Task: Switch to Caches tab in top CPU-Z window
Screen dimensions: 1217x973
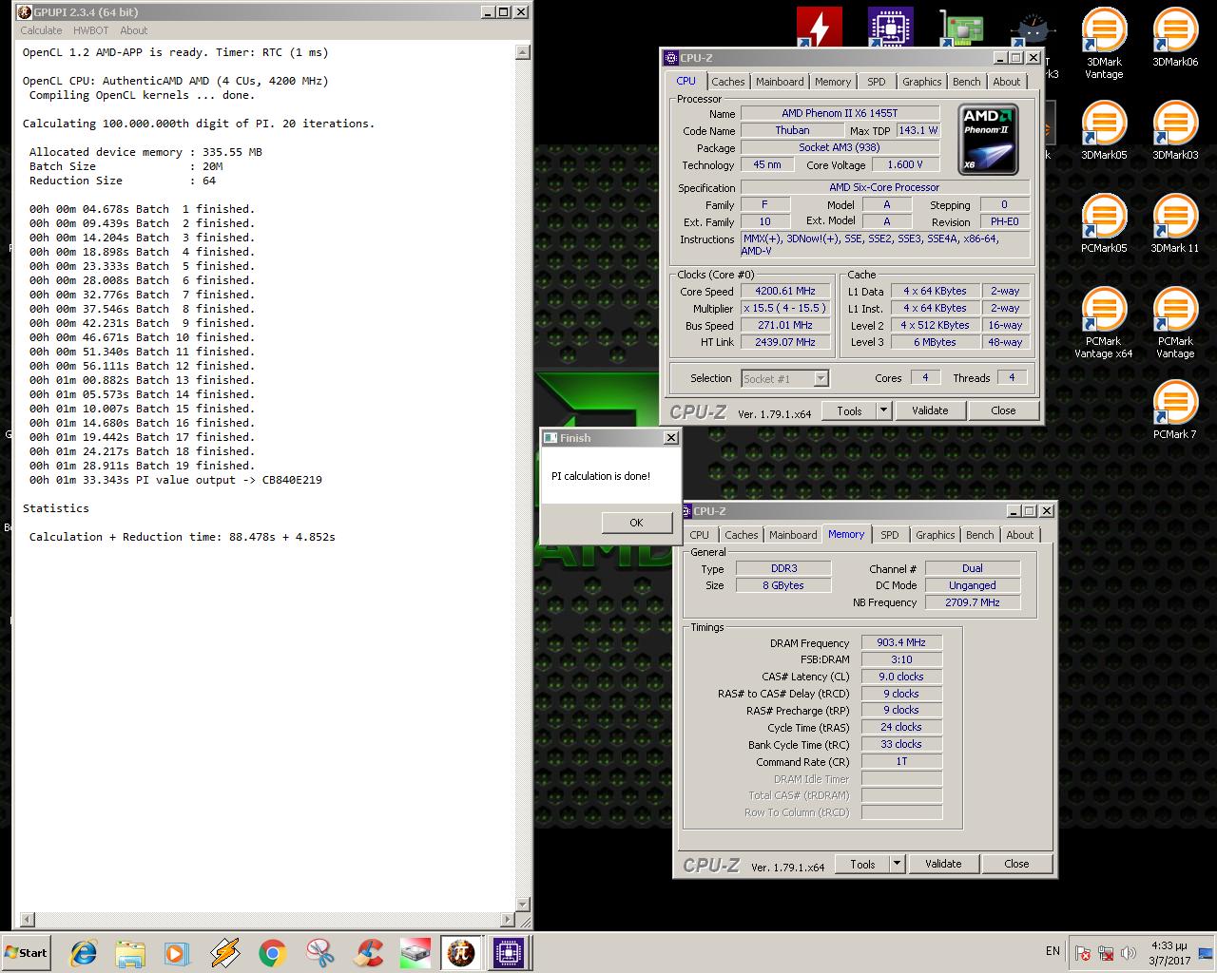Action: click(728, 82)
